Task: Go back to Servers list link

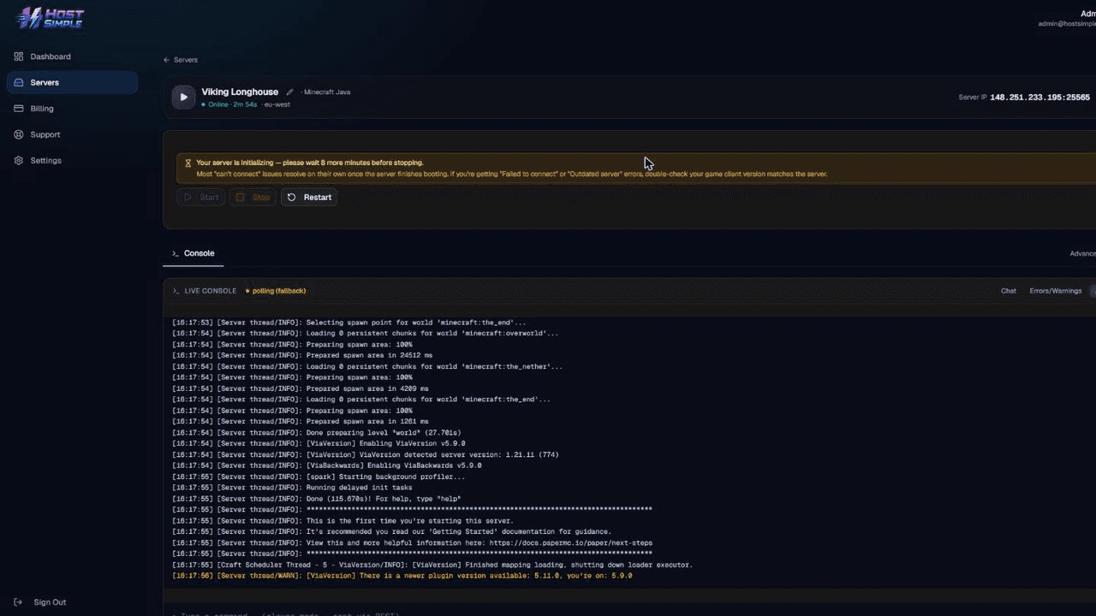Action: point(181,60)
